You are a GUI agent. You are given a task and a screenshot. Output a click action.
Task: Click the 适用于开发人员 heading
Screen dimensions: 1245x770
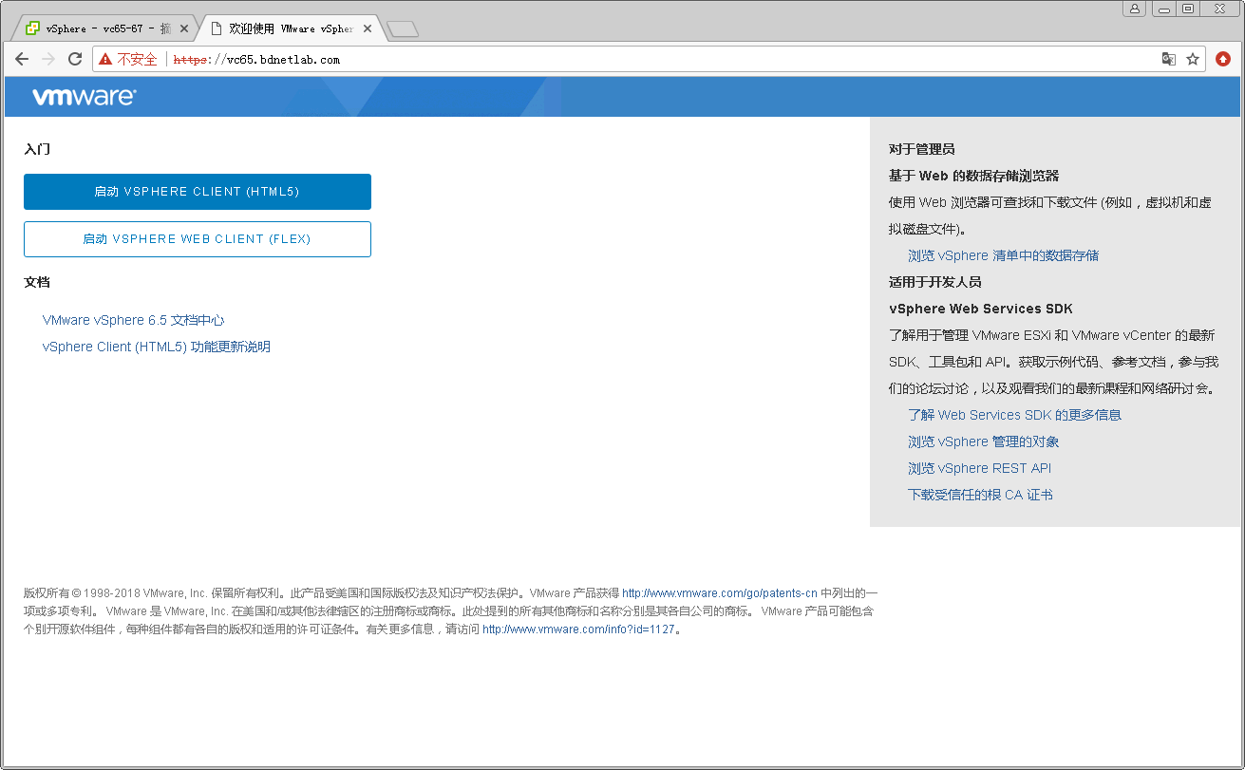coord(934,282)
